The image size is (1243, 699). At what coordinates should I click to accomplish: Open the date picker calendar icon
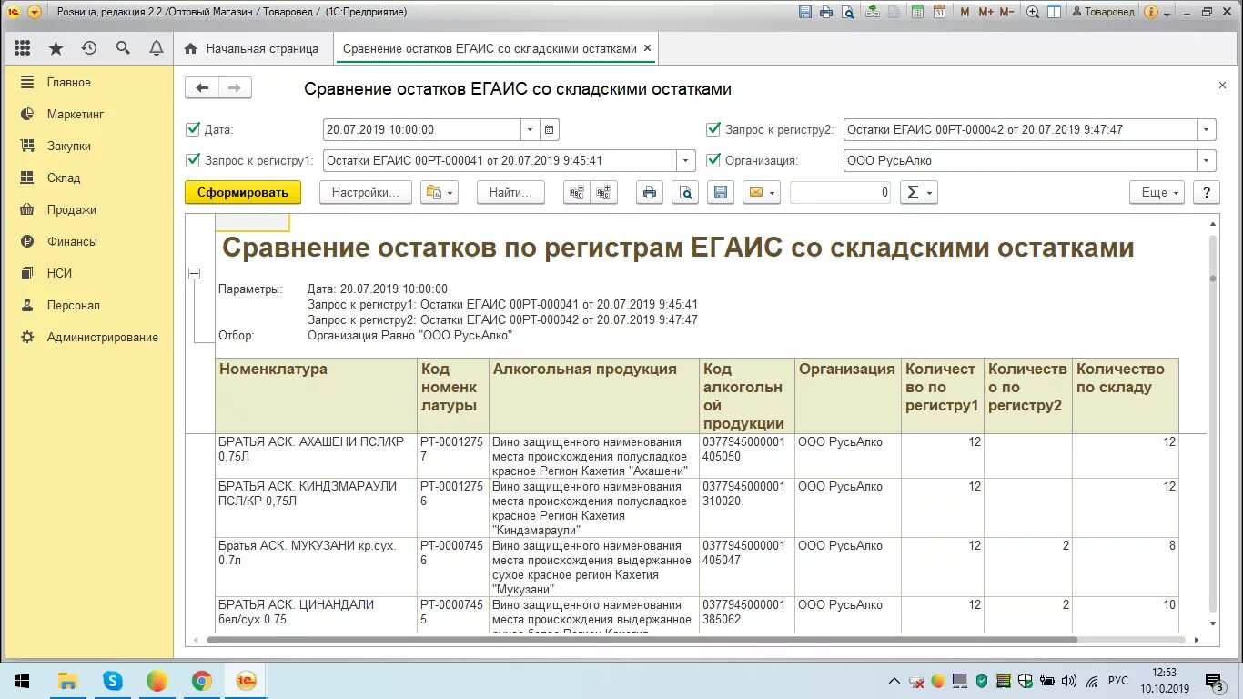pos(550,129)
